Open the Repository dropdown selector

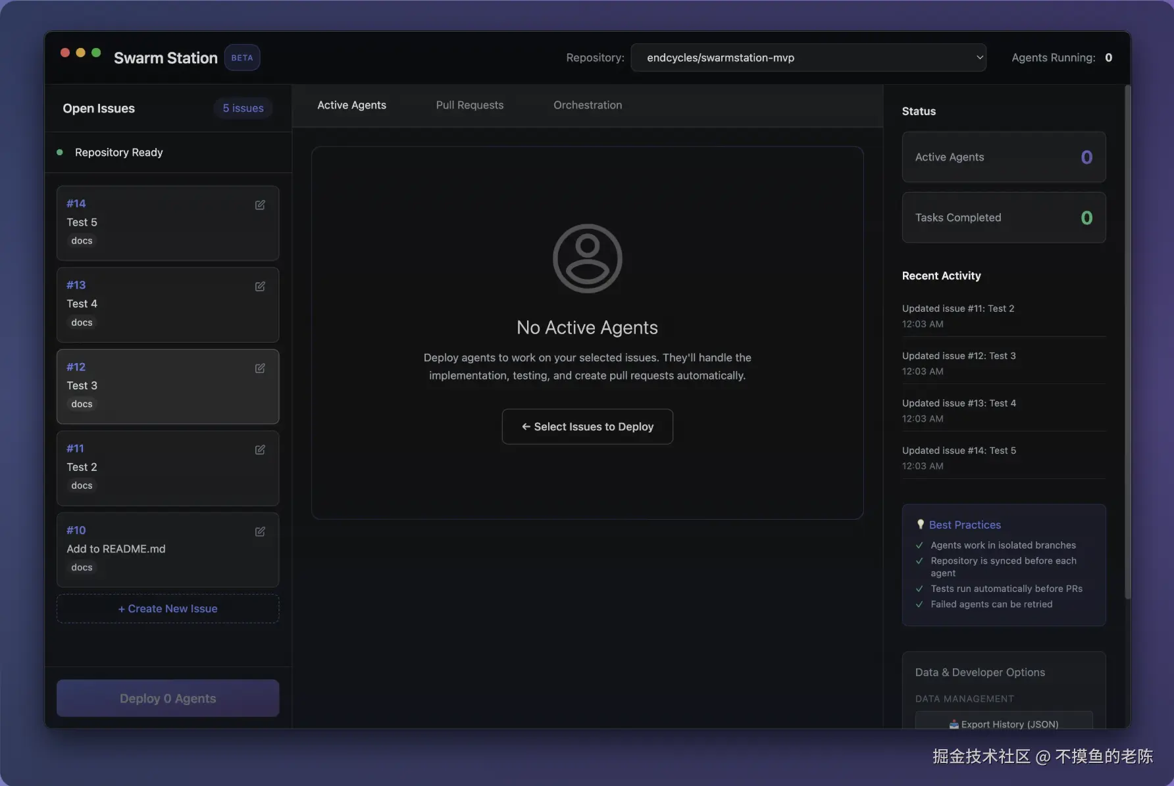click(x=808, y=57)
